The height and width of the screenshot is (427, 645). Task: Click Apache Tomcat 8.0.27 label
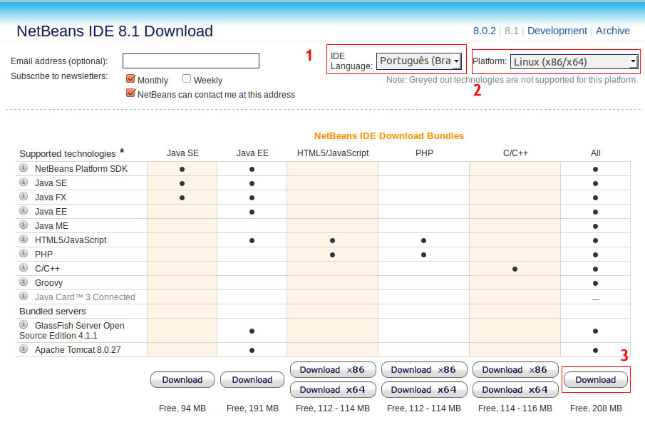point(78,350)
